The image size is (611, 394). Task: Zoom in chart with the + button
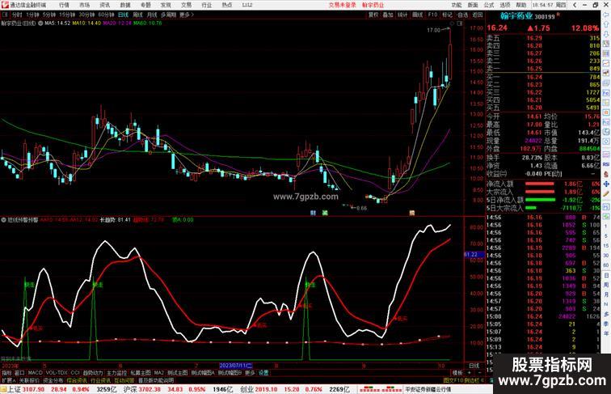(x=469, y=373)
